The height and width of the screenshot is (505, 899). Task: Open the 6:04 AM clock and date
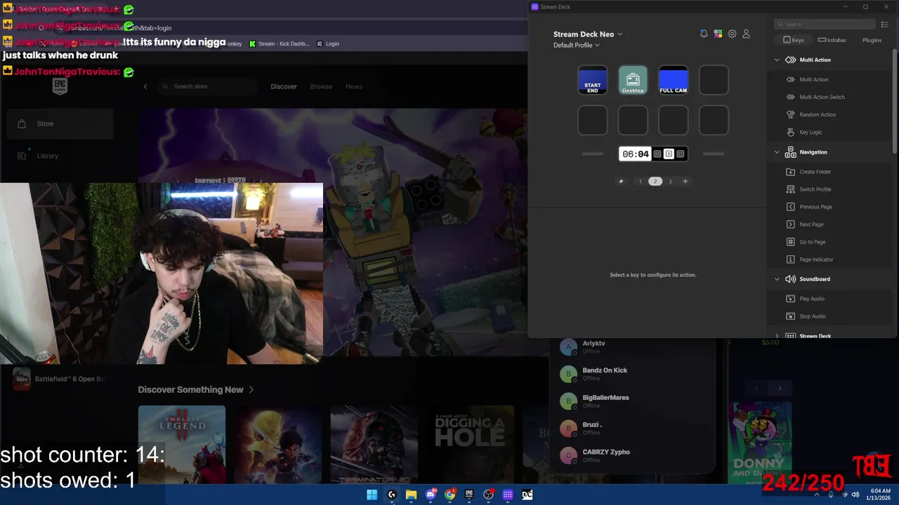(880, 494)
